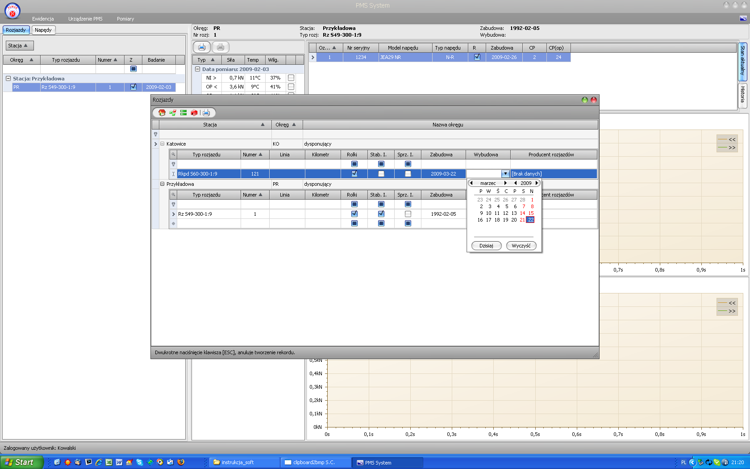The width and height of the screenshot is (750, 469).
Task: Toggle Stab. I. checkbox for Rkpd S60-300-1:9
Action: tap(381, 174)
